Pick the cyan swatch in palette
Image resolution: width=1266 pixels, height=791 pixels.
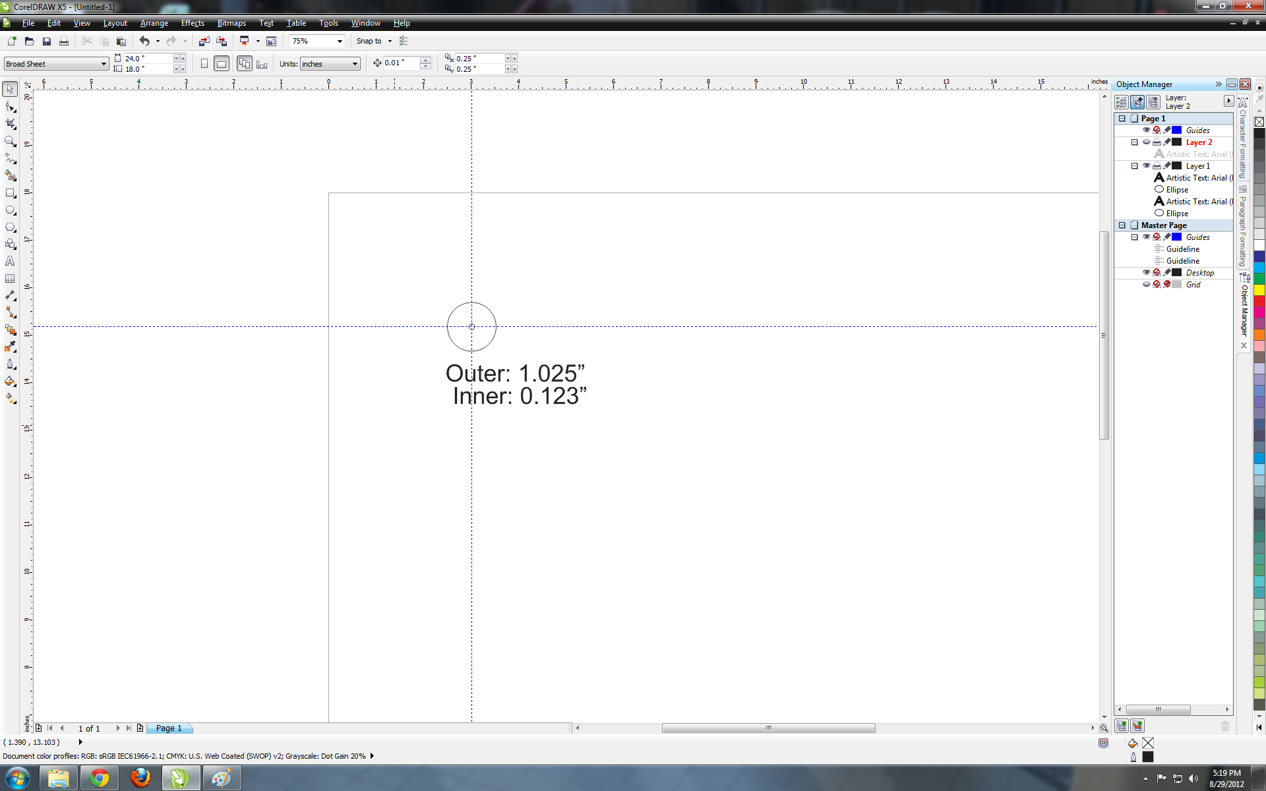1259,267
